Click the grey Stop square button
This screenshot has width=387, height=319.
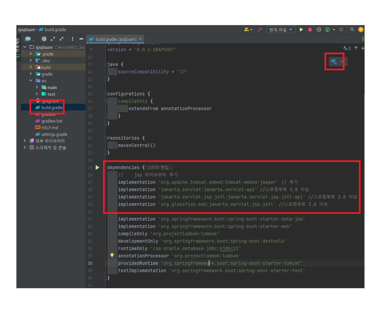tap(341, 30)
